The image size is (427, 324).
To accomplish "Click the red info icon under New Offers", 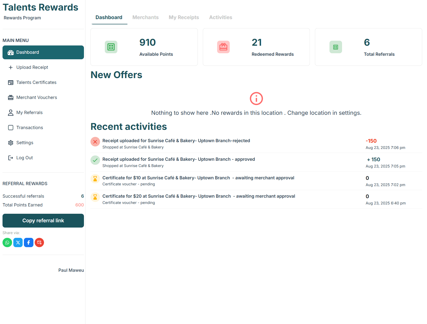I will (x=256, y=98).
